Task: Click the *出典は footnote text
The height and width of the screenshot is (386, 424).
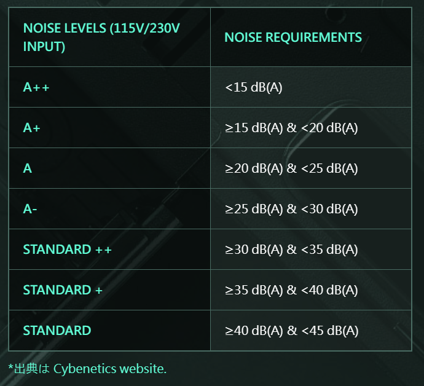Action: [29, 369]
